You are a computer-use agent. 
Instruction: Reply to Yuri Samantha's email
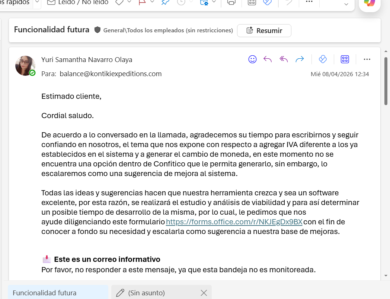[268, 59]
